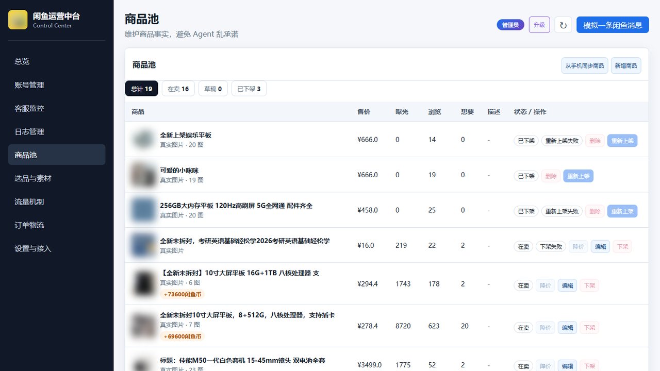This screenshot has height=371, width=660.
Task: Select 商品池 sidebar item
Action: (57, 155)
